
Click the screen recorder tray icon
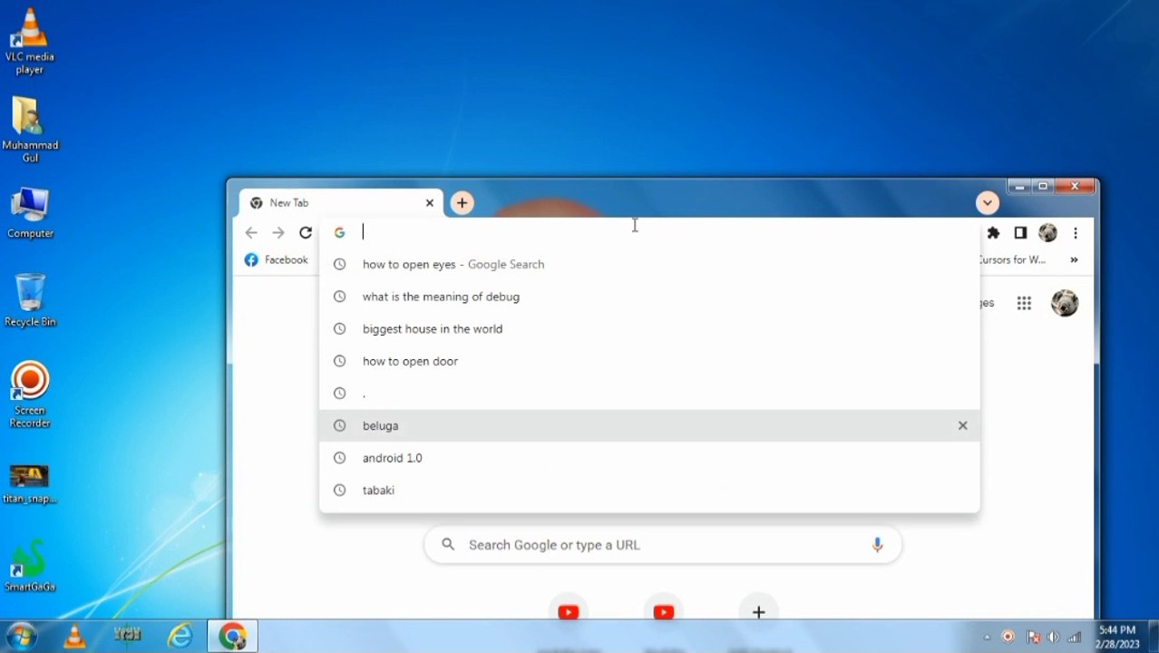[1008, 637]
